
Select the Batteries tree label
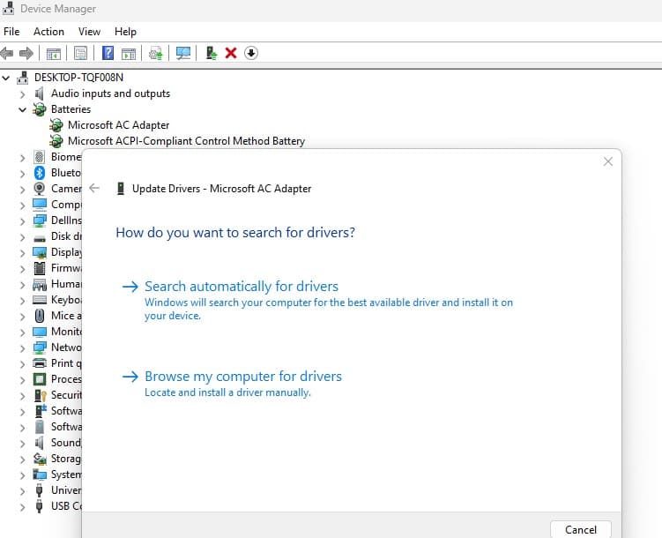pos(71,109)
